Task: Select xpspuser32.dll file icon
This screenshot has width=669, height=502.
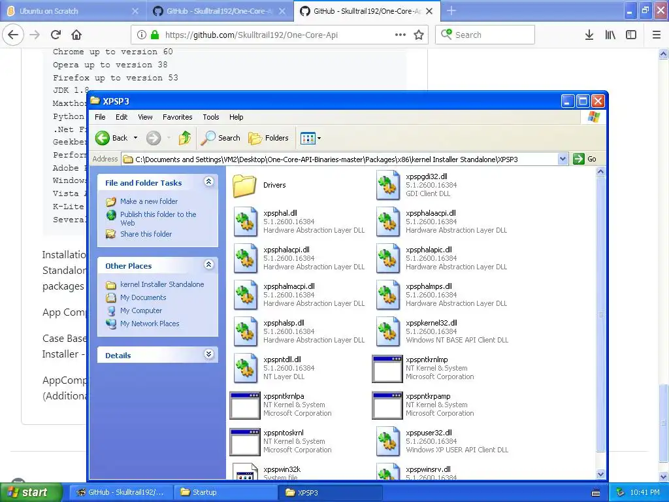Action: tap(388, 442)
